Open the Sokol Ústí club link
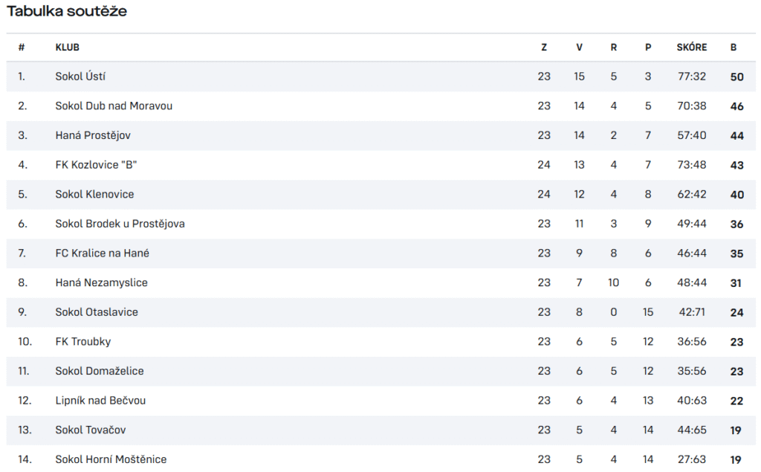The height and width of the screenshot is (472, 761). 80,77
